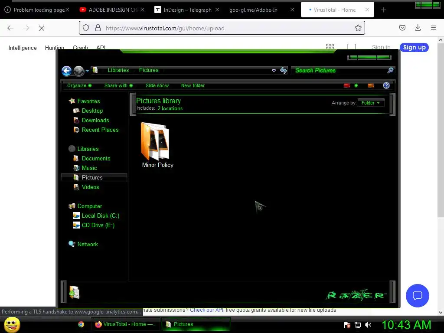Viewport: 444px width, 333px height.
Task: Launch Chrome from the taskbar
Action: pos(81,324)
